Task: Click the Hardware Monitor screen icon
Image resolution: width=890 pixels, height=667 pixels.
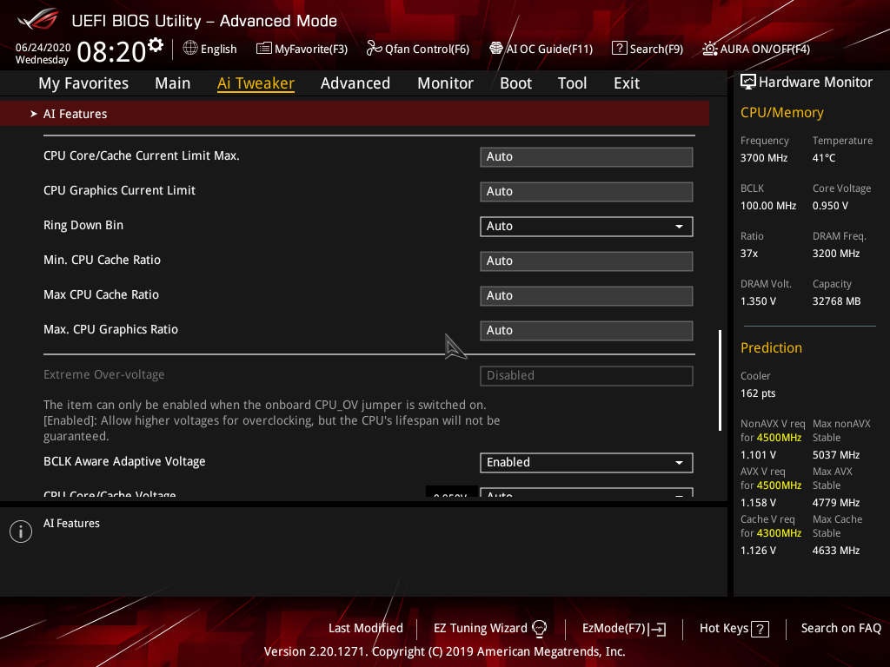Action: pyautogui.click(x=748, y=82)
